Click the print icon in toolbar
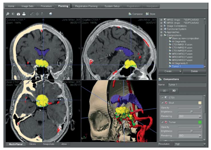This screenshot has height=150, width=211. (24, 14)
